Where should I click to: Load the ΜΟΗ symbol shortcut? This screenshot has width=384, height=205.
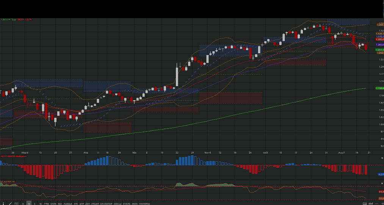click(135, 204)
